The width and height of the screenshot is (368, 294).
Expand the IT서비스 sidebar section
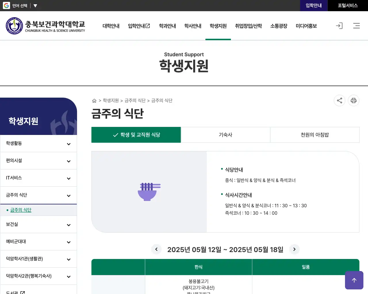(39, 178)
